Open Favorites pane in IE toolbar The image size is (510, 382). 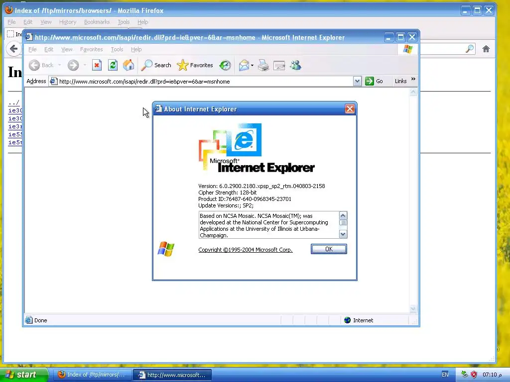tap(195, 65)
